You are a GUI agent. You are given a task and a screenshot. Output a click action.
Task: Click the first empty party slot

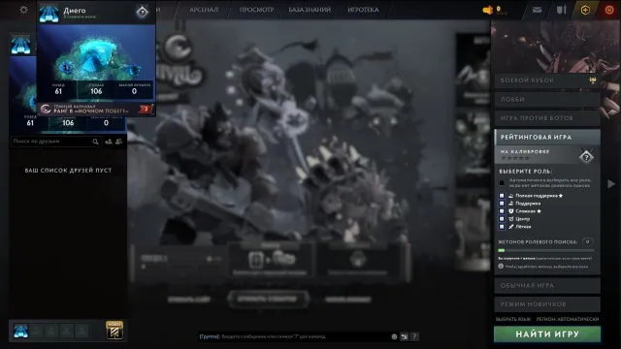37,331
